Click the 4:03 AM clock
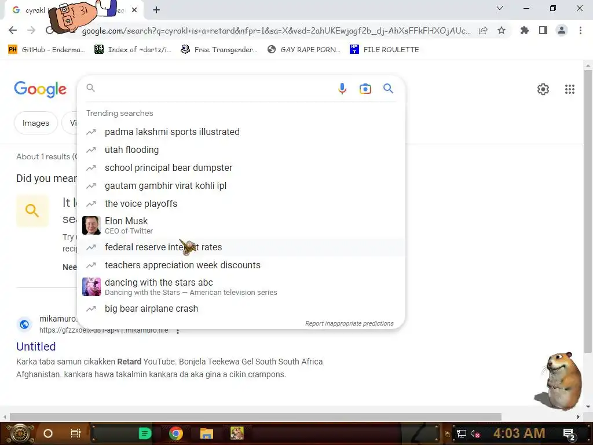The height and width of the screenshot is (445, 593). click(519, 433)
